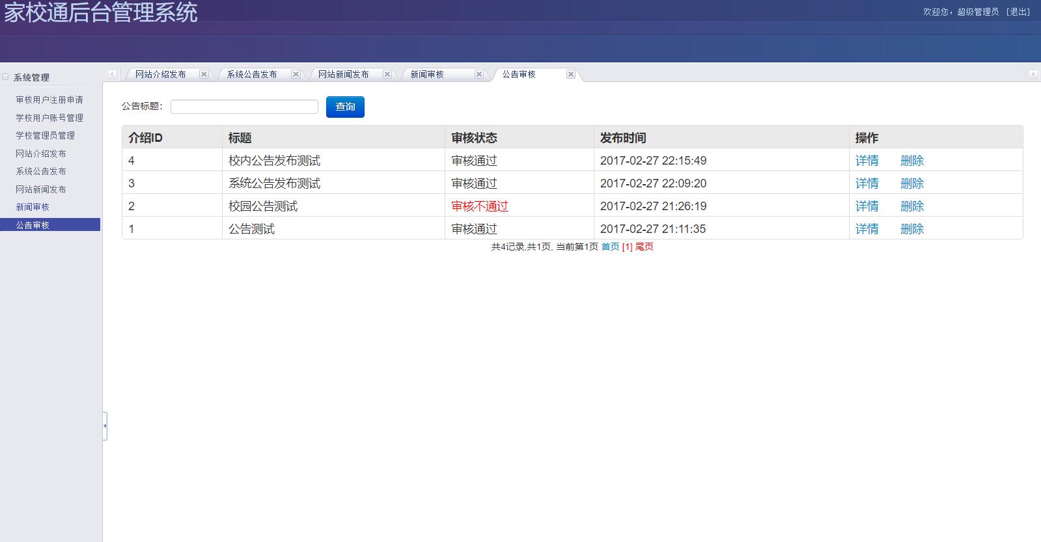Delete the 校园公告测试 announcement
This screenshot has width=1041, height=542.
pyautogui.click(x=911, y=206)
